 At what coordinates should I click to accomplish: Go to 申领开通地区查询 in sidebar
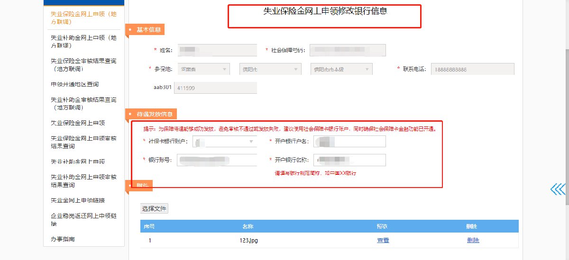coord(75,84)
